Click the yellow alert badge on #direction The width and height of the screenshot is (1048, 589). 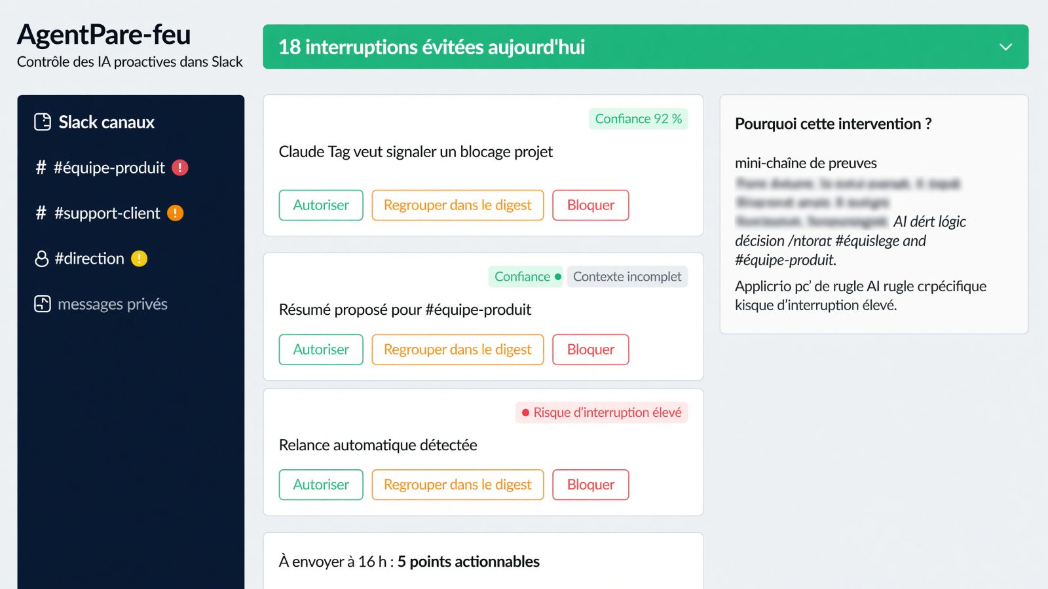140,259
